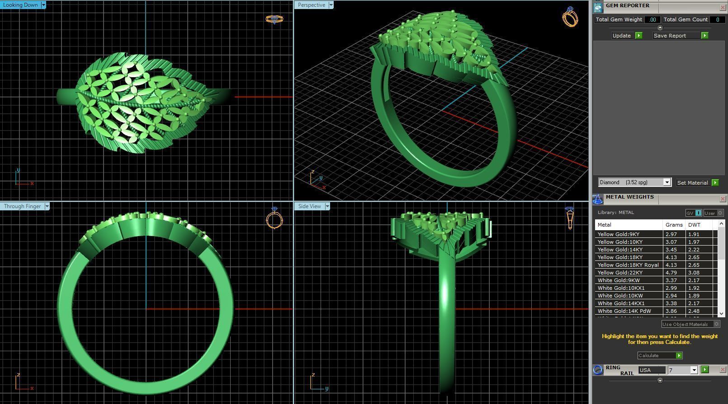The width and height of the screenshot is (728, 404).
Task: Click the Update button
Action: pyautogui.click(x=622, y=36)
